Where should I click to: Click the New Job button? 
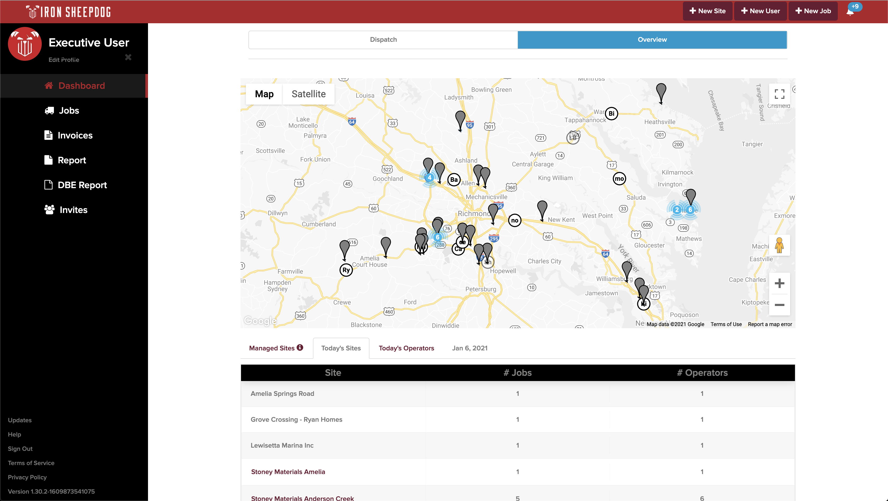pyautogui.click(x=813, y=11)
